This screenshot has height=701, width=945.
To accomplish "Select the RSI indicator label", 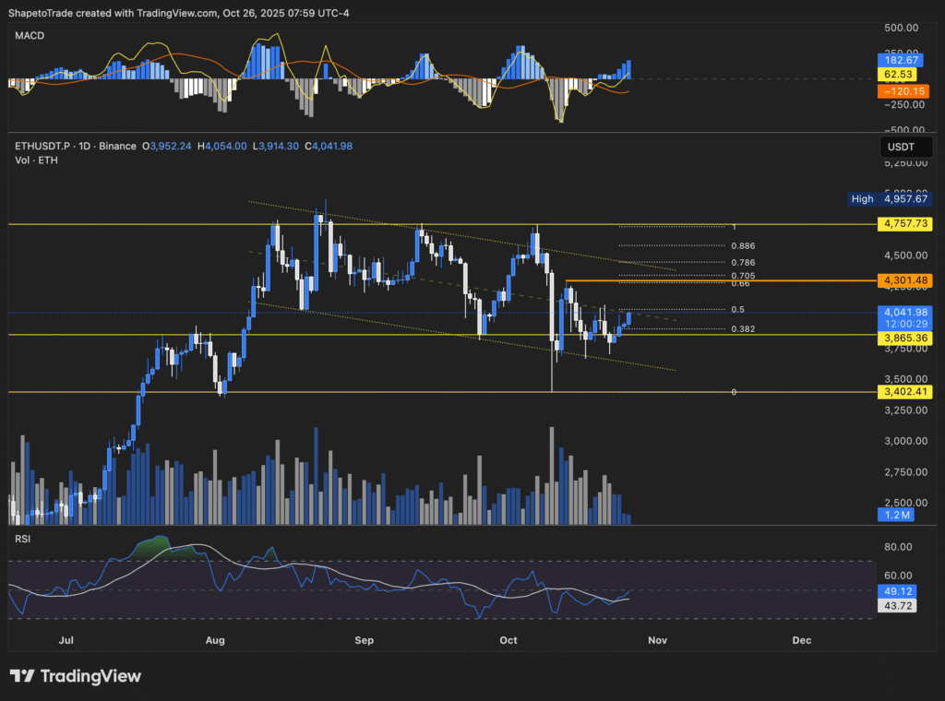I will 22,538.
